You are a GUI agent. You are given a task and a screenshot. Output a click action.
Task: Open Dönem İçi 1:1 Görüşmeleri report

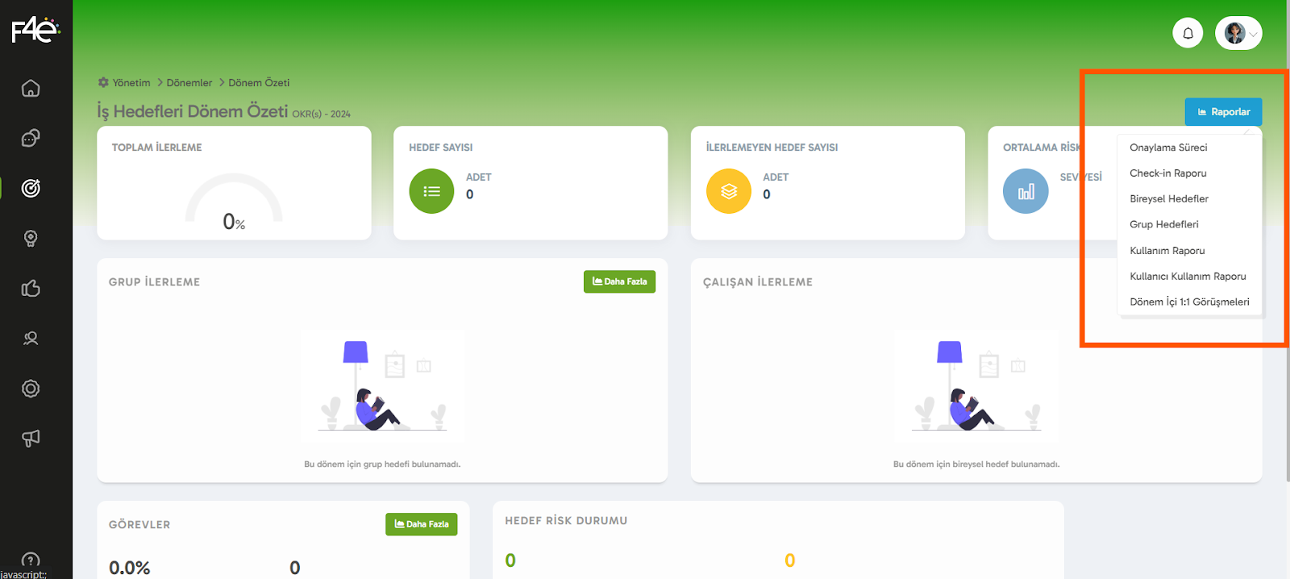pyautogui.click(x=1189, y=302)
